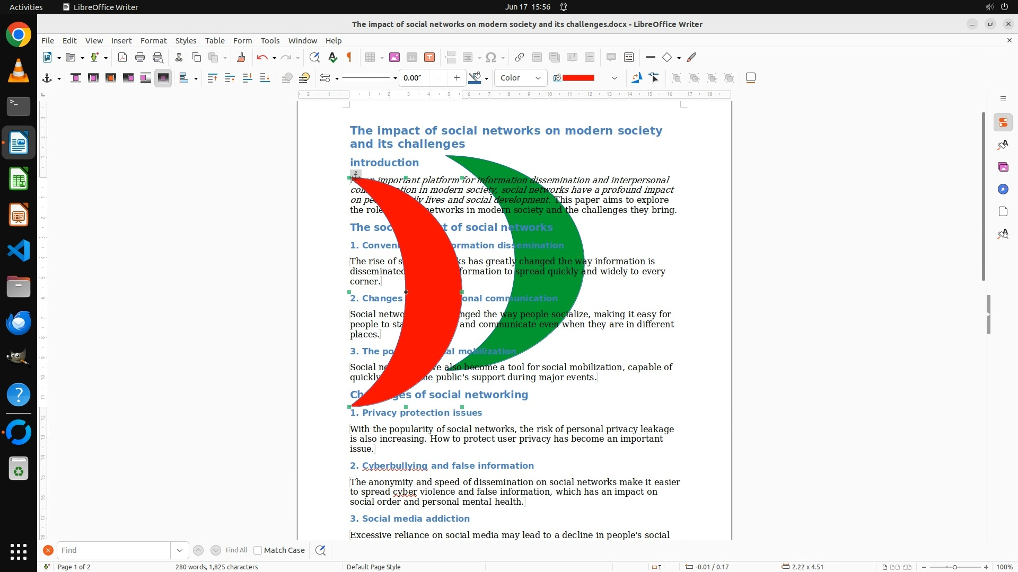Open the Styles menu
The width and height of the screenshot is (1018, 572).
pos(186,40)
